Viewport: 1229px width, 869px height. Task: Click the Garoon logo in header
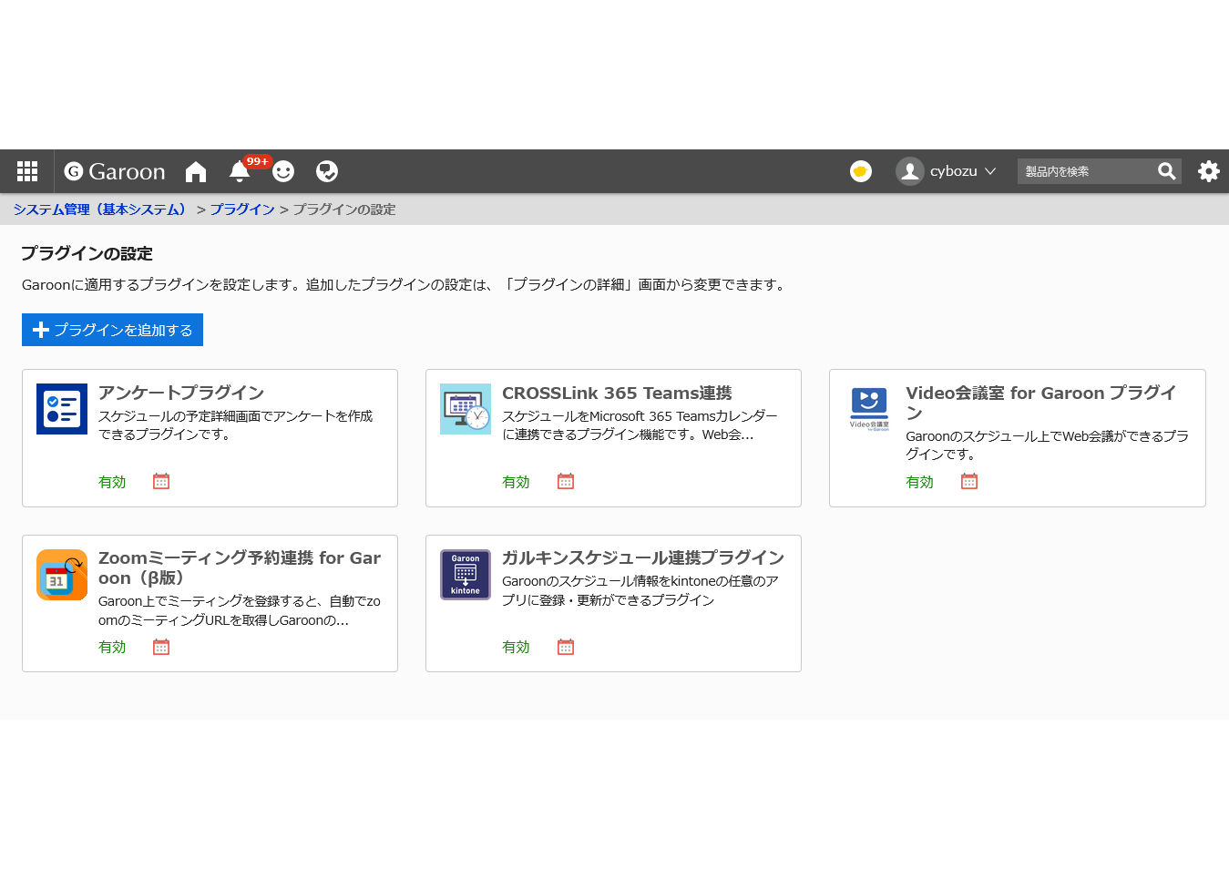click(115, 171)
